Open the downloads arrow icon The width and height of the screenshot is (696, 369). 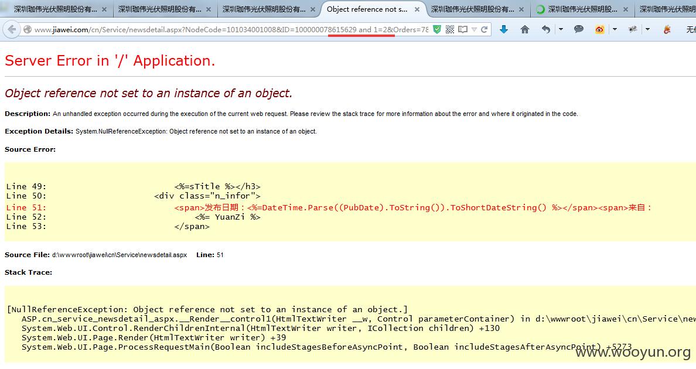[503, 29]
